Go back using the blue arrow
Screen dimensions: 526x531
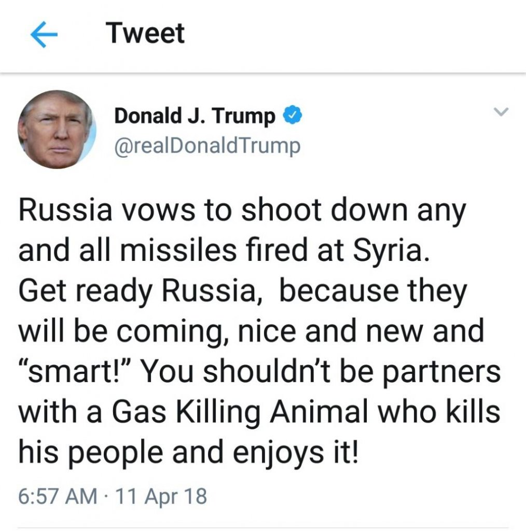point(44,34)
